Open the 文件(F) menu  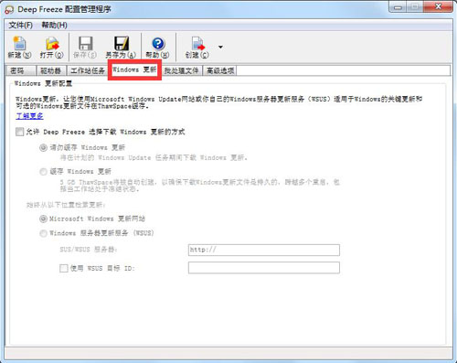pos(21,25)
